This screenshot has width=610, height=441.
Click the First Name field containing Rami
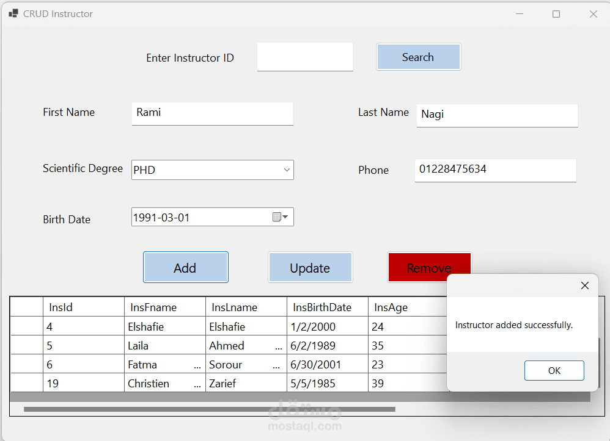point(213,113)
